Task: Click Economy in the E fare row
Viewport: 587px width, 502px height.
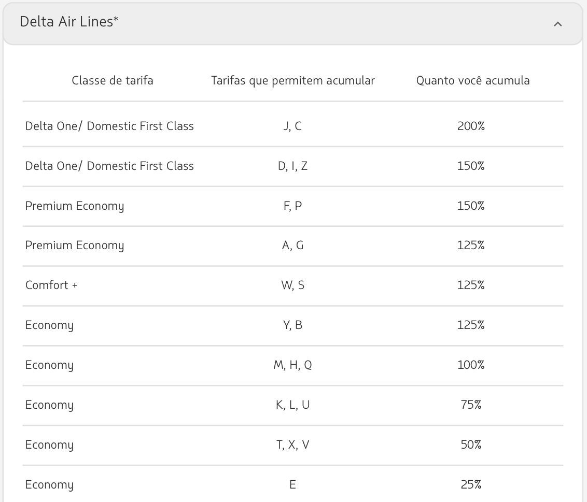Action: tap(49, 485)
